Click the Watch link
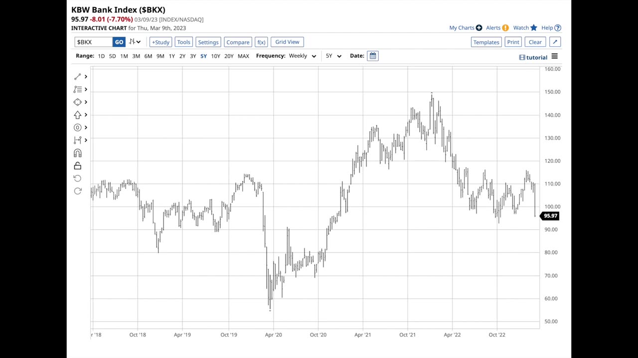 coord(521,28)
